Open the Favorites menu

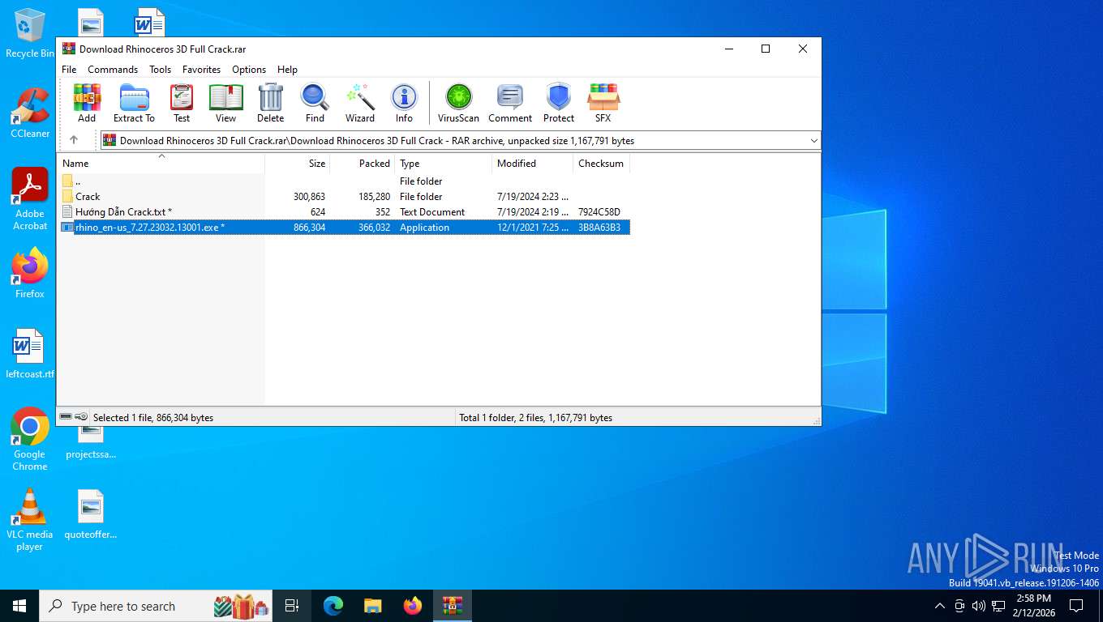[x=201, y=70]
